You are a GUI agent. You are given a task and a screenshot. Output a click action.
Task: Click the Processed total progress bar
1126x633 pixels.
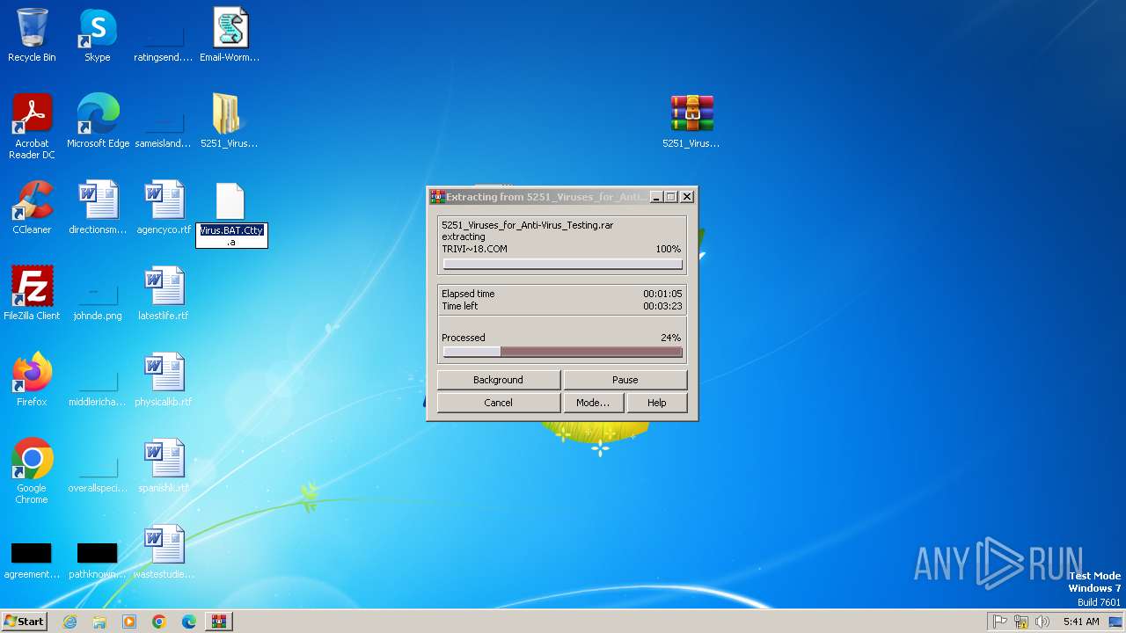coord(562,352)
